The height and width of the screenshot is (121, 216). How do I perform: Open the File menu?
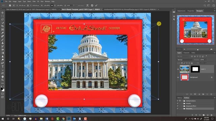click(6, 1)
